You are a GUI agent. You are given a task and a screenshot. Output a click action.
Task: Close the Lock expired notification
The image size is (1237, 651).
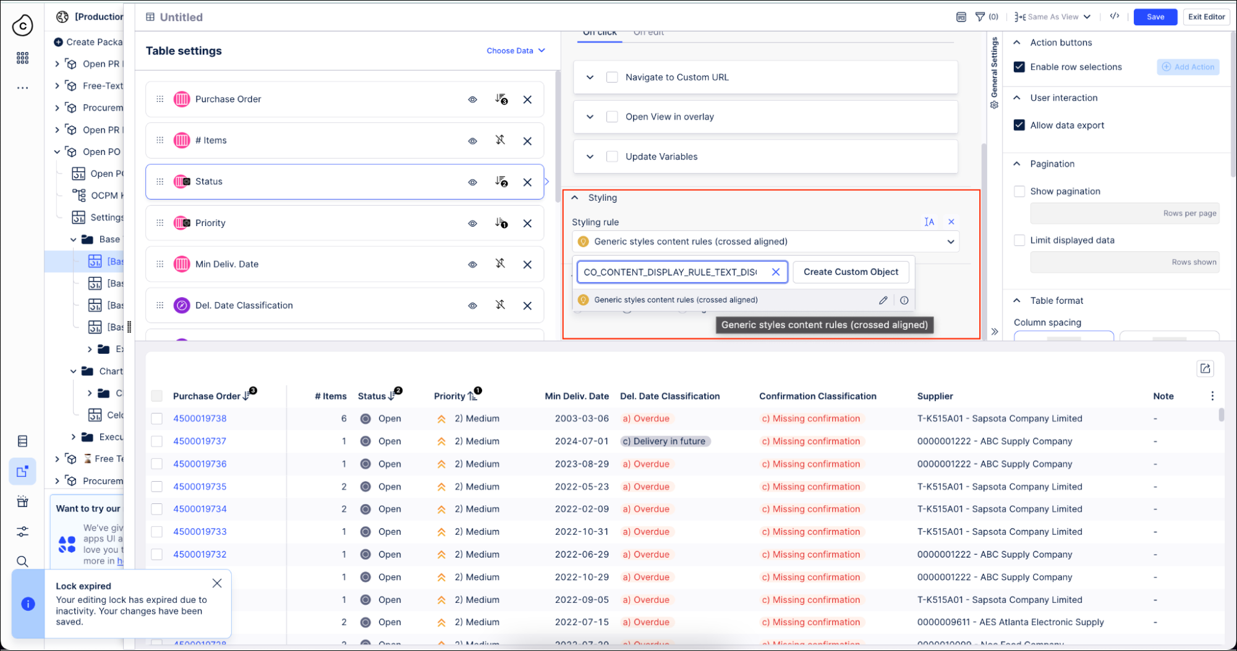[217, 583]
